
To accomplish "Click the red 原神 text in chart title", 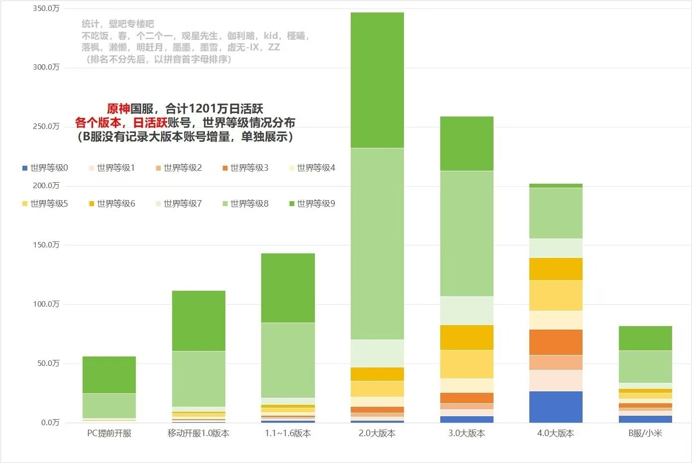I will pyautogui.click(x=118, y=109).
